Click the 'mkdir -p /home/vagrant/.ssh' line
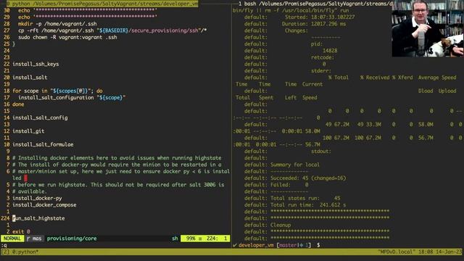464x261 pixels. click(x=57, y=24)
